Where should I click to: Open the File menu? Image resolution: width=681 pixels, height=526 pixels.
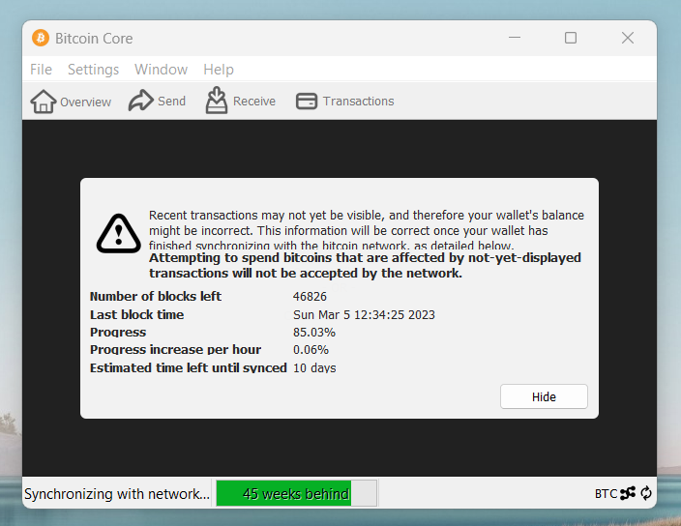coord(41,70)
